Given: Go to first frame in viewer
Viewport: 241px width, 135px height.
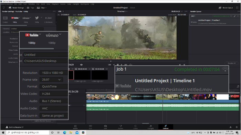Looking at the screenshot, I should point(109,65).
